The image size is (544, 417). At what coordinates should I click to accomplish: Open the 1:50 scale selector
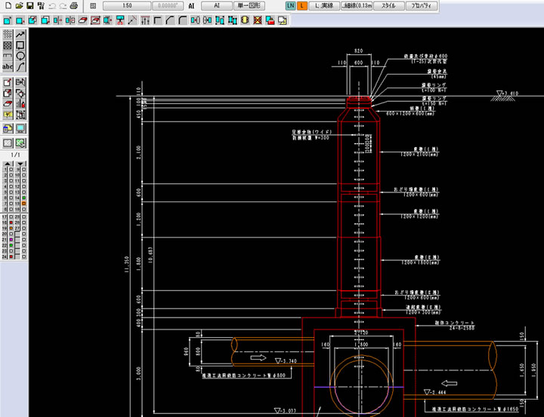pos(128,5)
